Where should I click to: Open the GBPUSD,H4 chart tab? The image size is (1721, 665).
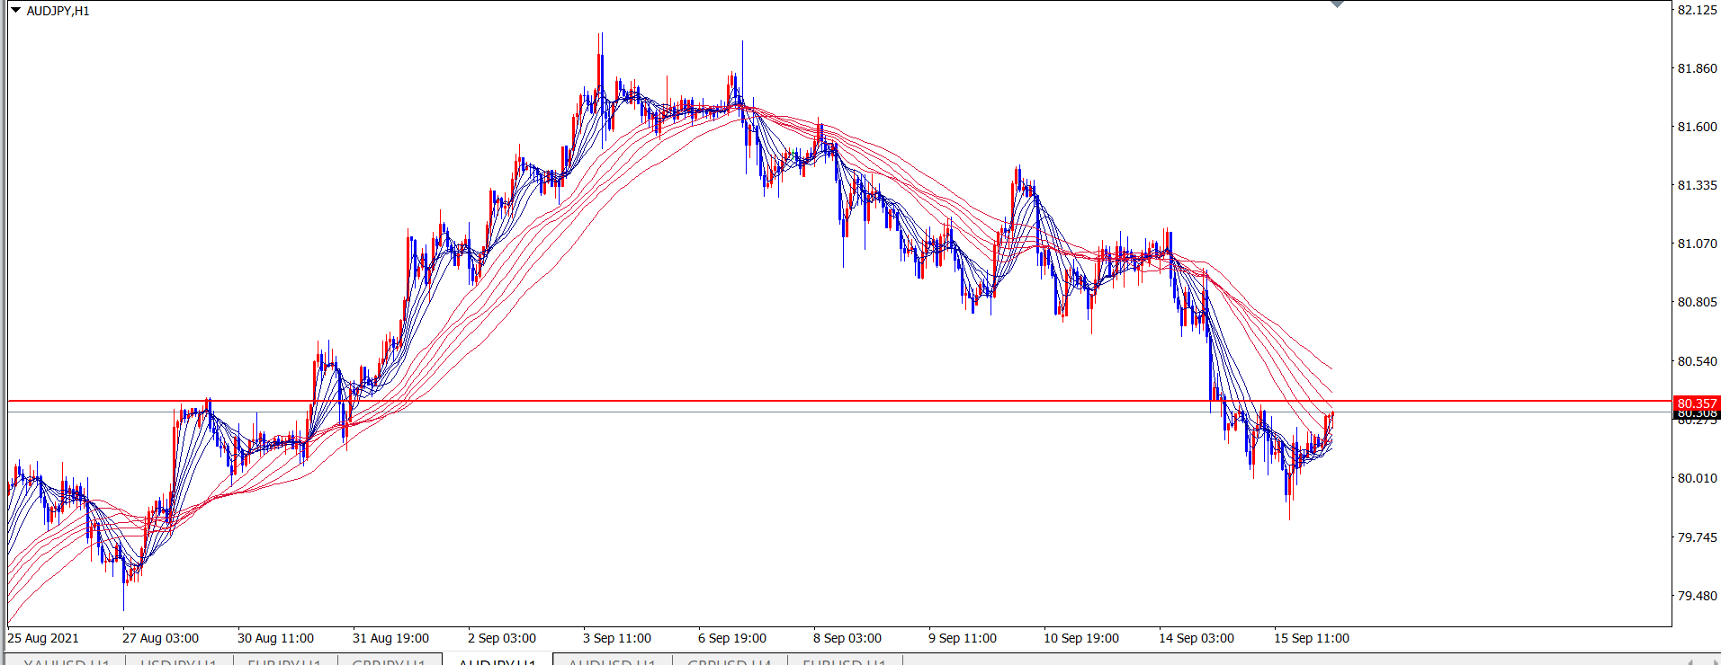pyautogui.click(x=729, y=661)
